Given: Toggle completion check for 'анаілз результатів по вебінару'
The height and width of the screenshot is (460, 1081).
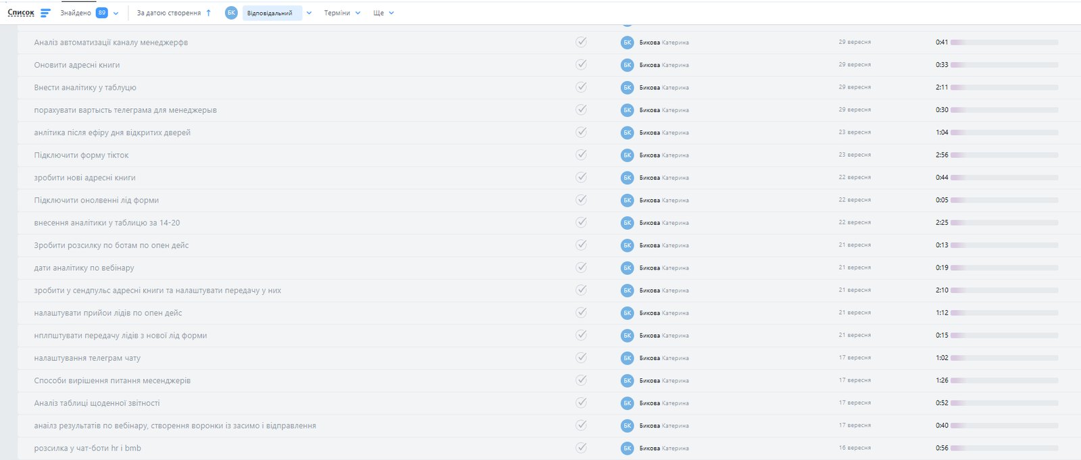Looking at the screenshot, I should [x=581, y=425].
